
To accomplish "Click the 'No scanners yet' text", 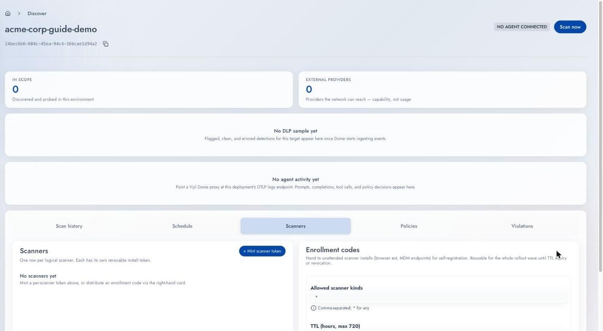I will point(38,276).
